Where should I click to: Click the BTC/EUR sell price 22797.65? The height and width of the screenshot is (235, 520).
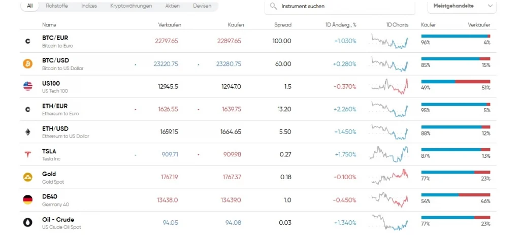tap(168, 41)
